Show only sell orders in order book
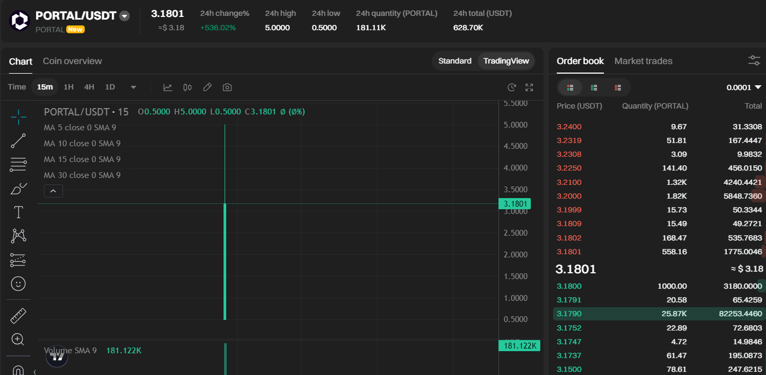 point(618,87)
